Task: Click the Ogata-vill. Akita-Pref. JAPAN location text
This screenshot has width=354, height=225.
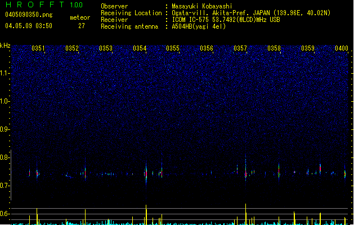Action: [251, 13]
